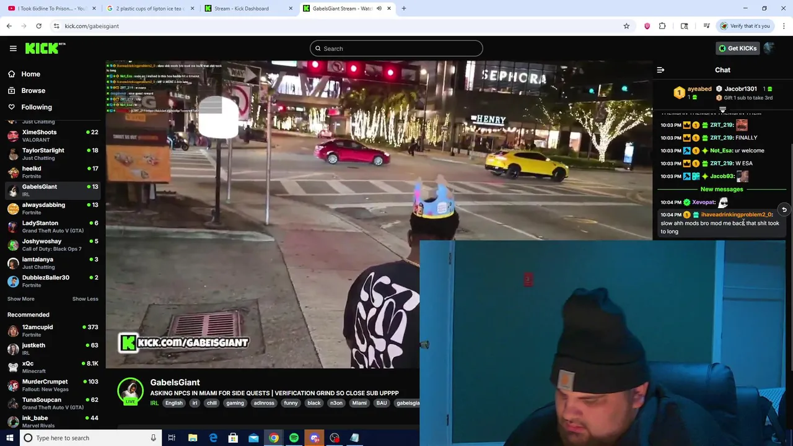Open the Kick hamburger menu
Viewport: 793px width, 446px height.
[x=13, y=48]
